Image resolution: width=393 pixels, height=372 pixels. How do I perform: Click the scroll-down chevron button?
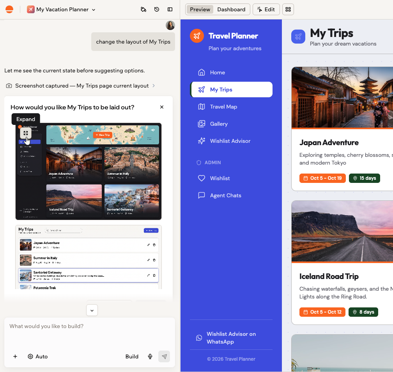click(x=92, y=310)
